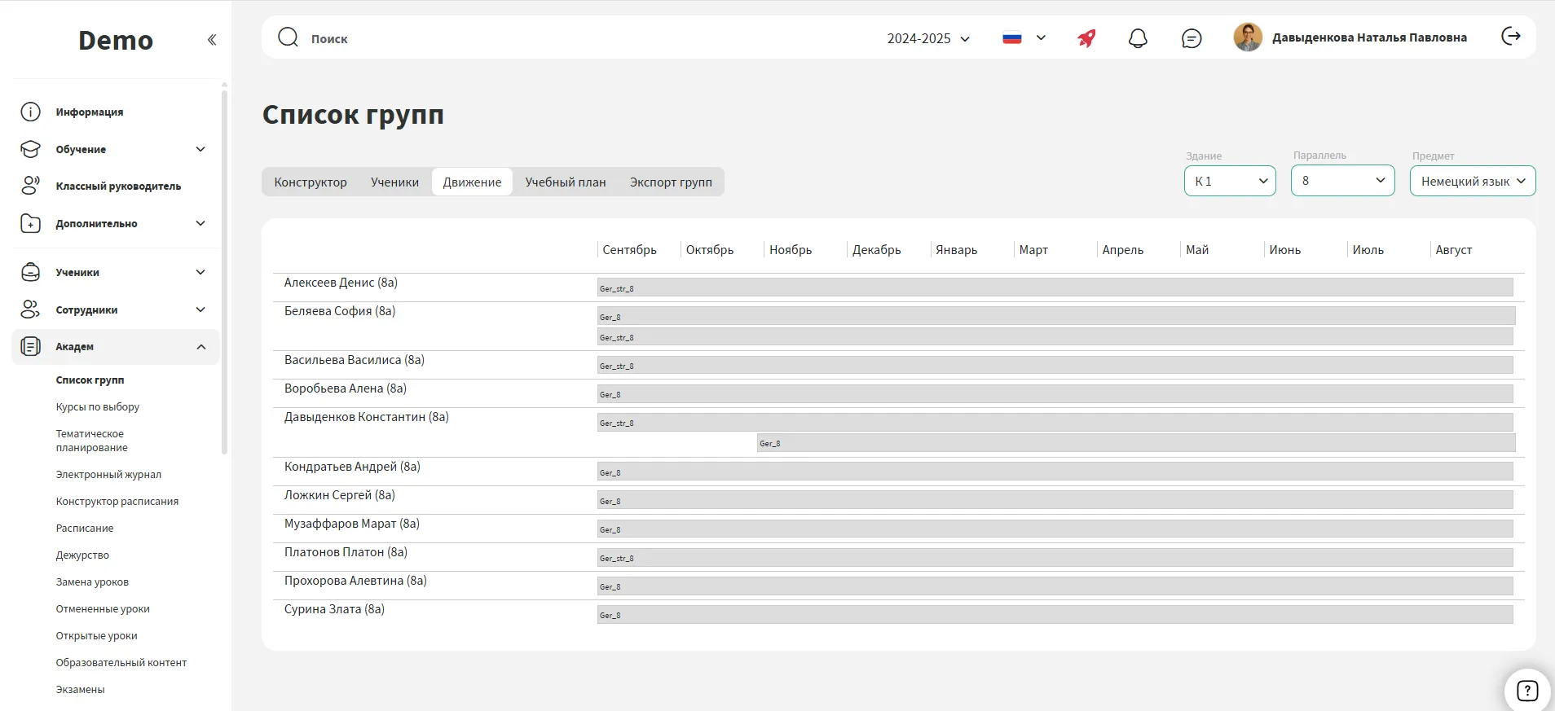Click the search magnifier icon
This screenshot has height=711, width=1555.
coord(288,37)
